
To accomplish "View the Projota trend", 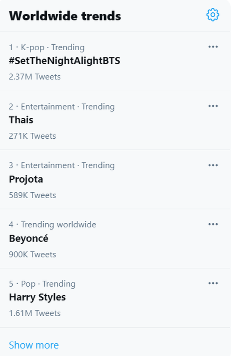I will click(26, 179).
